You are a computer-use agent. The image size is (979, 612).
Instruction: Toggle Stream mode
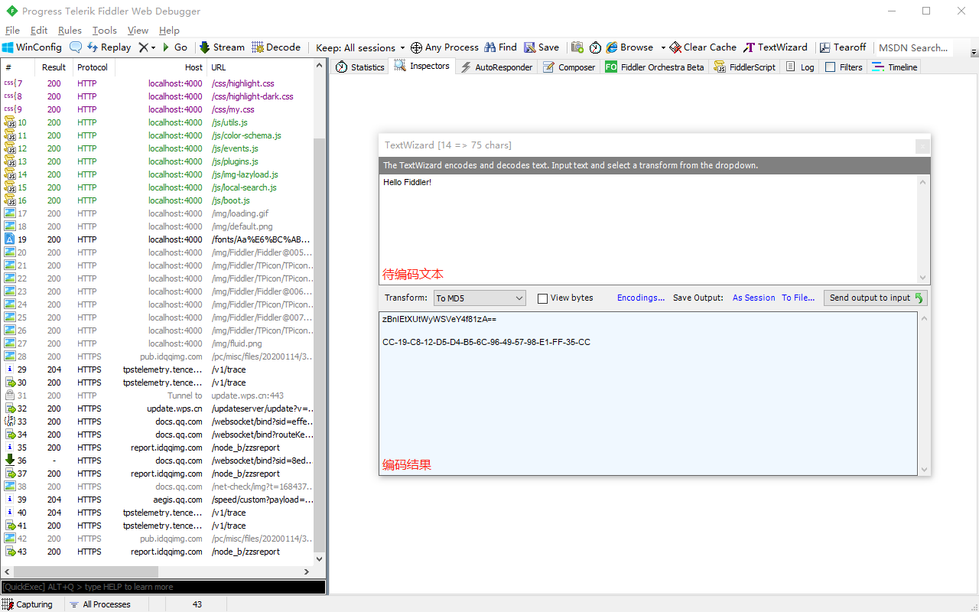click(222, 47)
